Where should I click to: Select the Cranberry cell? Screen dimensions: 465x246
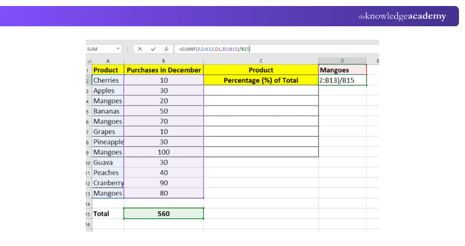pyautogui.click(x=108, y=183)
